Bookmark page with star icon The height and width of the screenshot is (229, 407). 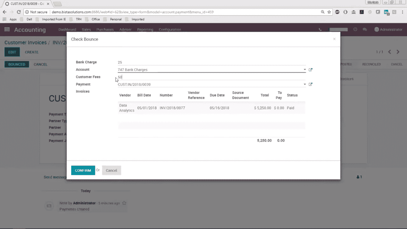[x=329, y=12]
